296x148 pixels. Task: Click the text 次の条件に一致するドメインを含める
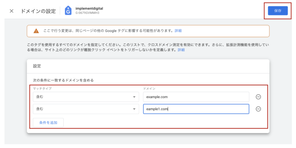point(64,80)
